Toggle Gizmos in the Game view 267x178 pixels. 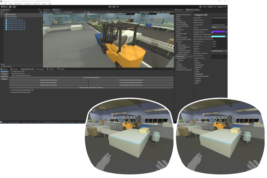pyautogui.click(x=169, y=12)
